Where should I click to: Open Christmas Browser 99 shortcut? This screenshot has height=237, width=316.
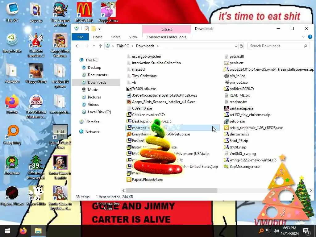tap(36, 167)
